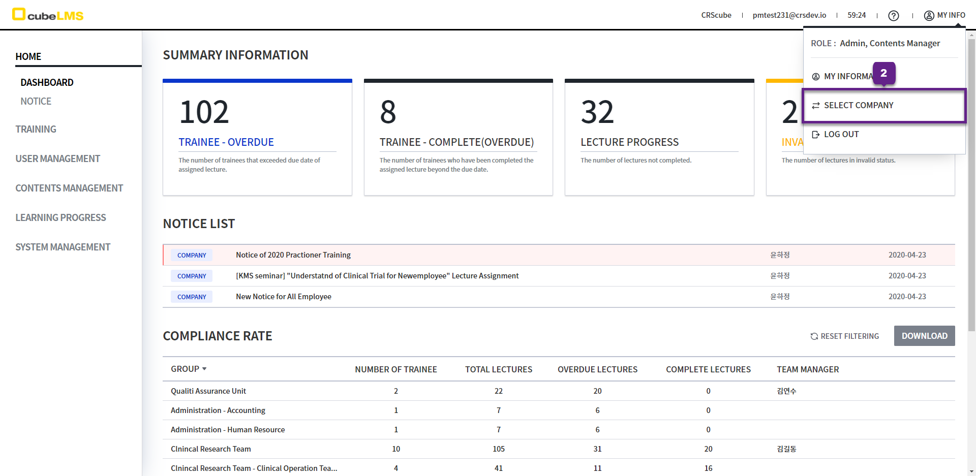Image resolution: width=976 pixels, height=476 pixels.
Task: Click the Log Out door icon
Action: click(816, 135)
